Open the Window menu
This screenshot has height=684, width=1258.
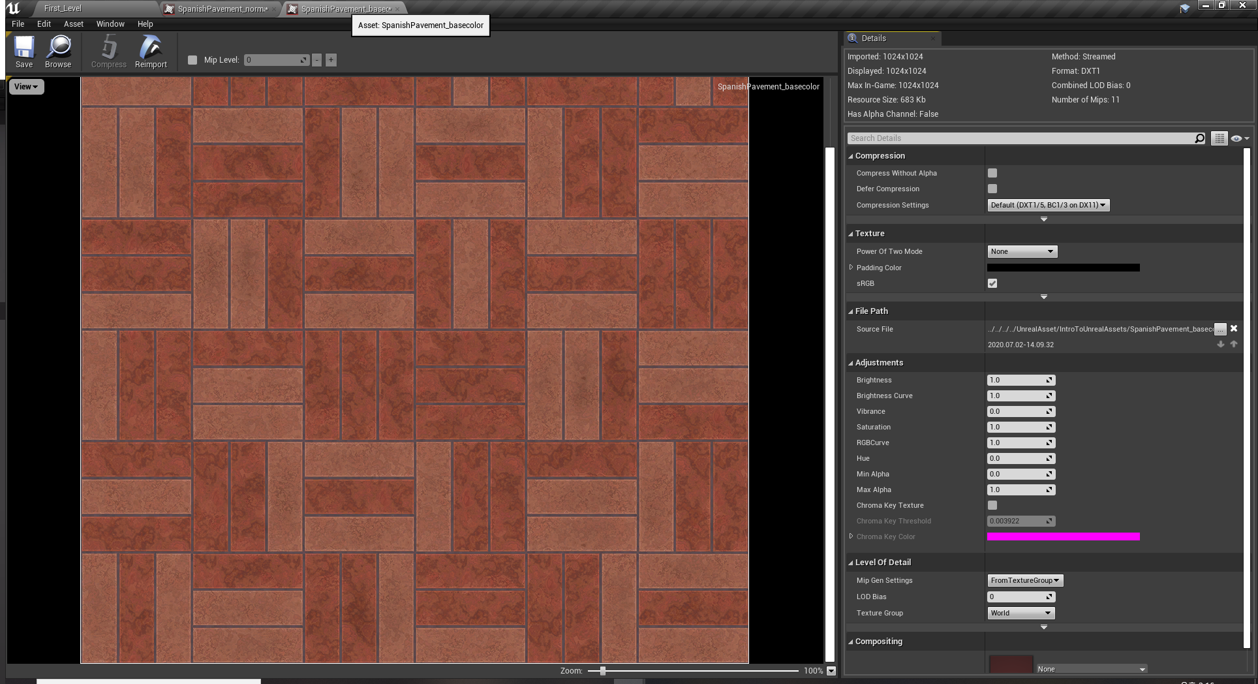(x=110, y=24)
